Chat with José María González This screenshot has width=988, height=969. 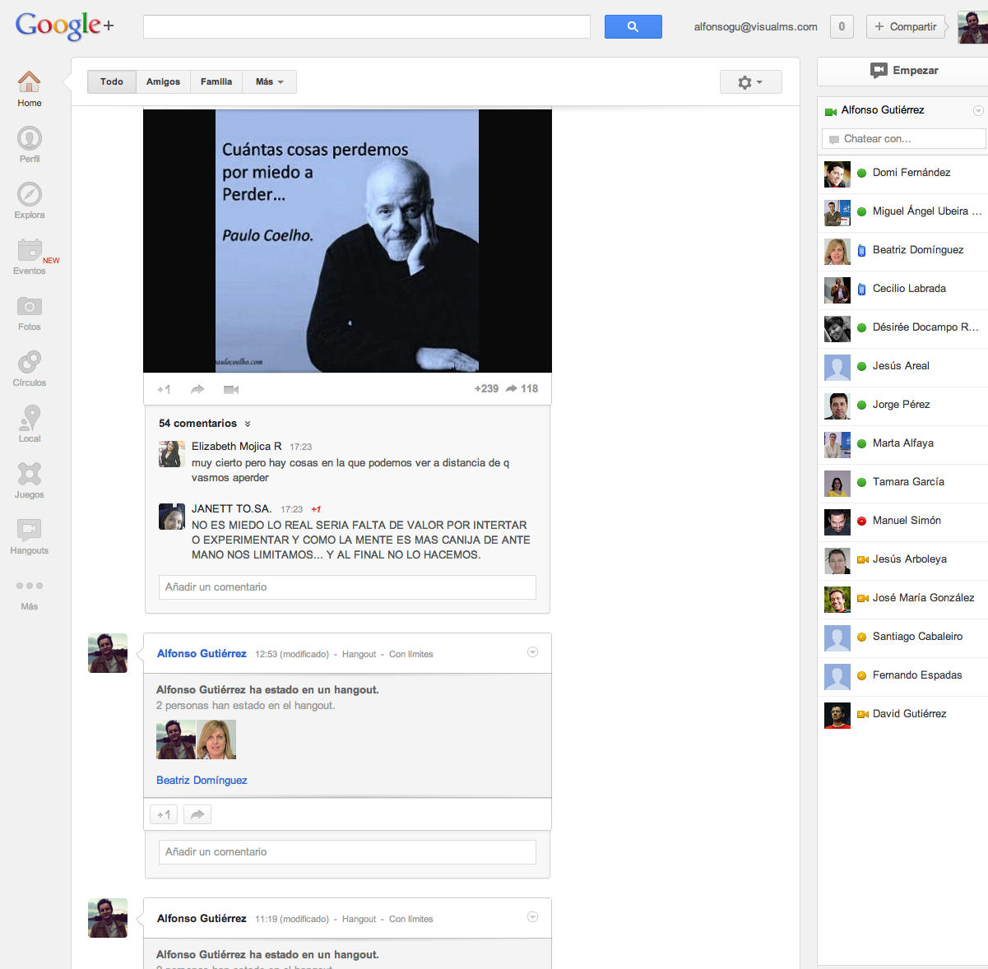pyautogui.click(x=902, y=598)
